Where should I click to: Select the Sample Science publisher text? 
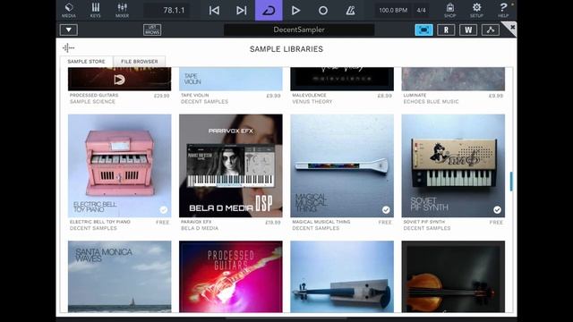[92, 101]
